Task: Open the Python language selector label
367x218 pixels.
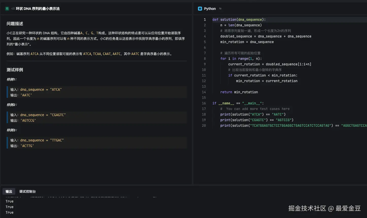Action: [210, 9]
